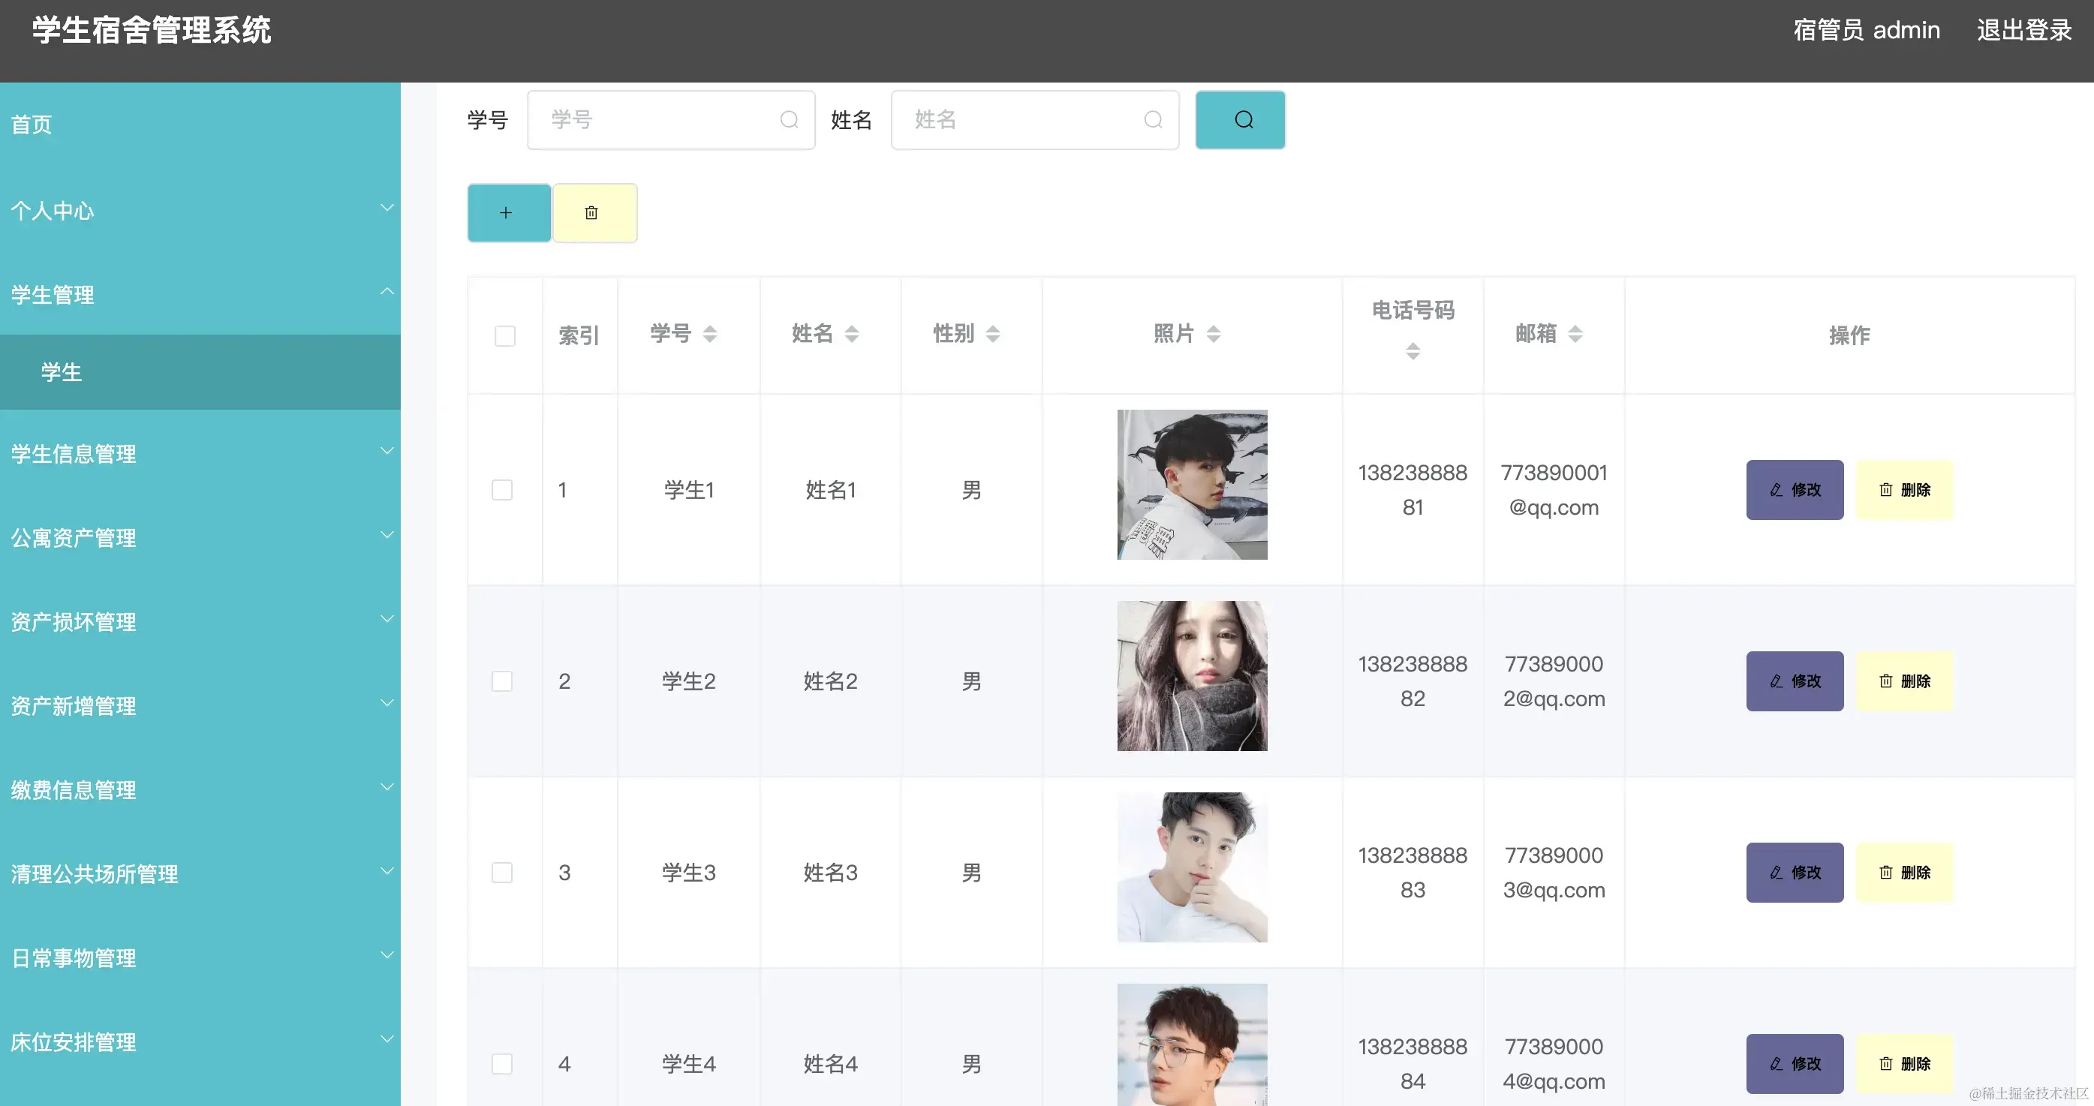This screenshot has height=1106, width=2094.
Task: Toggle the select-all checkbox in table header
Action: click(x=505, y=335)
